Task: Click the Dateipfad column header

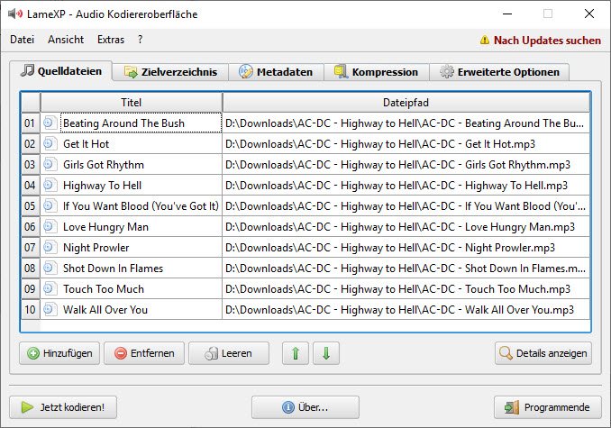Action: pyautogui.click(x=406, y=103)
